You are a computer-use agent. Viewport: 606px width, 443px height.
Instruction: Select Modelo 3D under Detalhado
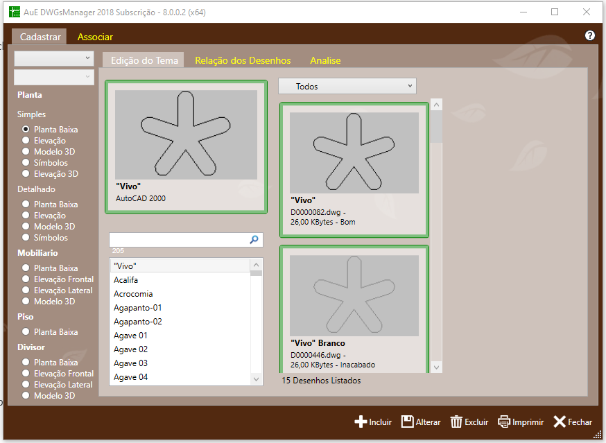(26, 227)
